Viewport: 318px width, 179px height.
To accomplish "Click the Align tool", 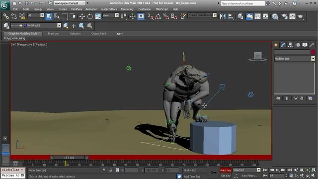I will [x=231, y=16].
